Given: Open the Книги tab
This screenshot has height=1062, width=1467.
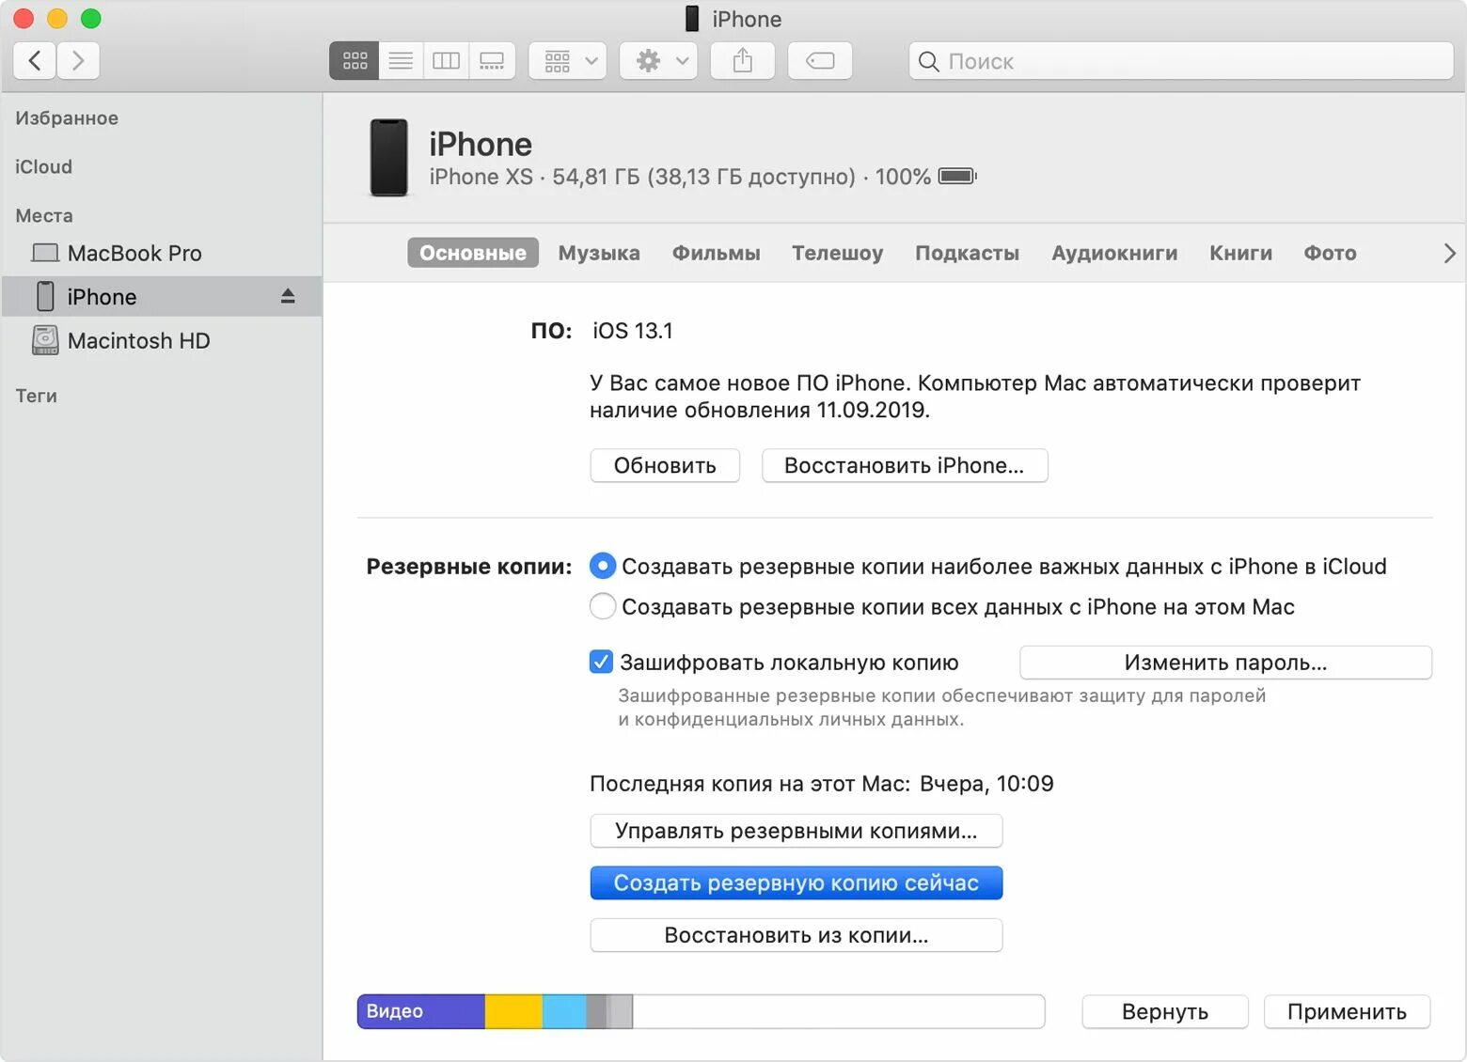Looking at the screenshot, I should click(x=1241, y=253).
